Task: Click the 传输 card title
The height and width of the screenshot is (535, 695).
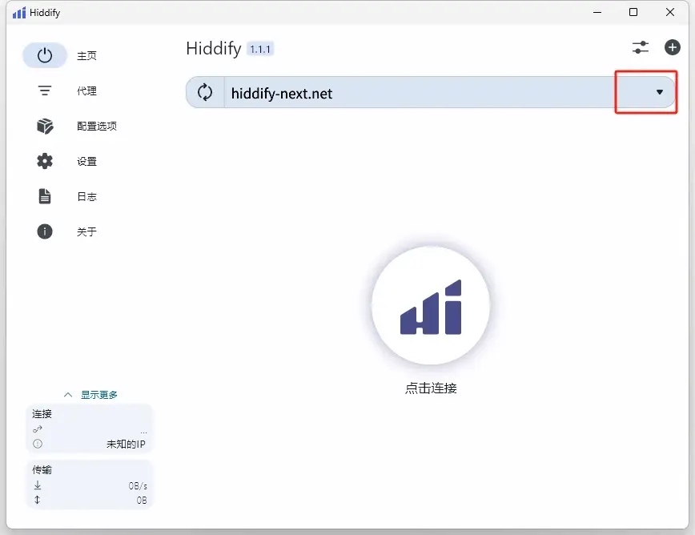Action: click(x=42, y=470)
